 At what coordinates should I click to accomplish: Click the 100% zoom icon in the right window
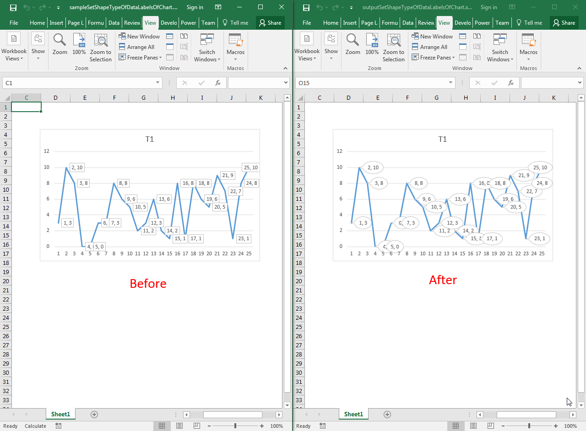(372, 44)
